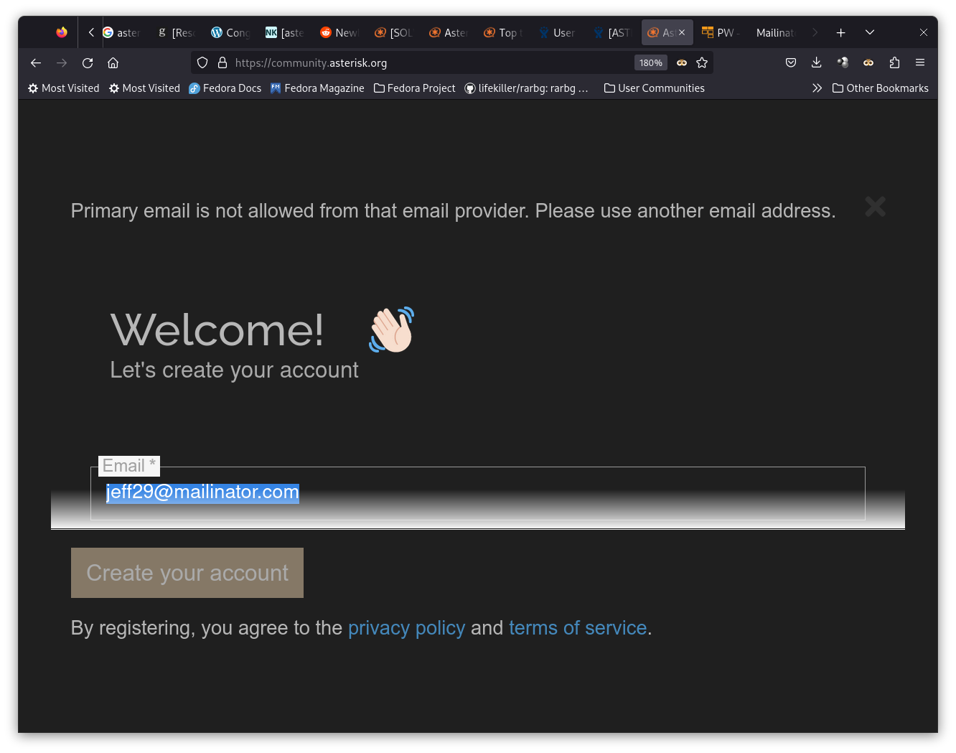Switch to the '[Res' tab
The image size is (956, 753).
(x=177, y=32)
